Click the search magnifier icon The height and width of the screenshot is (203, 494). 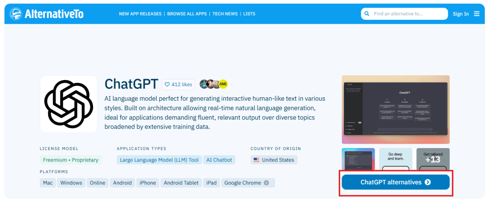point(368,14)
